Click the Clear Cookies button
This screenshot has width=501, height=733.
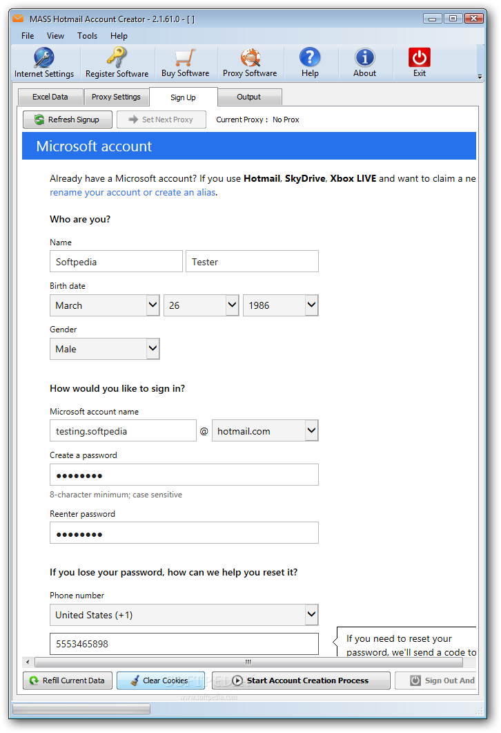tap(161, 680)
